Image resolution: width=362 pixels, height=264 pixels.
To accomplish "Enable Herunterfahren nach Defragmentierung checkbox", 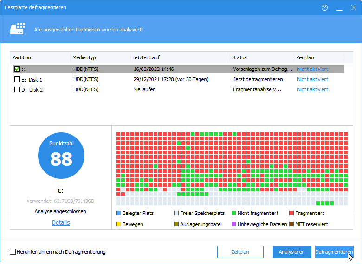I will click(13, 252).
